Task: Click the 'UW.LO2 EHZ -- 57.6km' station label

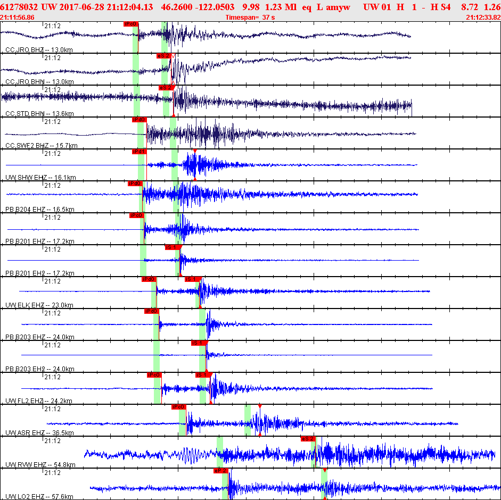Action: click(x=39, y=496)
